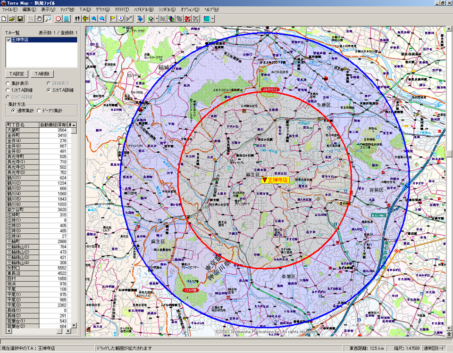Open the オプション(O) menu
The image size is (453, 353).
[190, 9]
